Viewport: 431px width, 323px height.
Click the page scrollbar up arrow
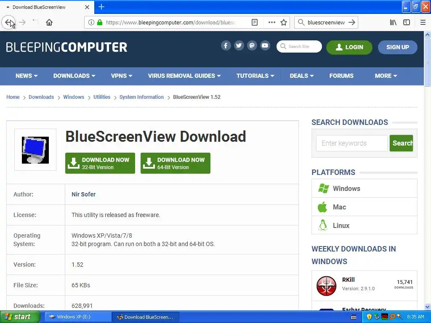tap(427, 34)
